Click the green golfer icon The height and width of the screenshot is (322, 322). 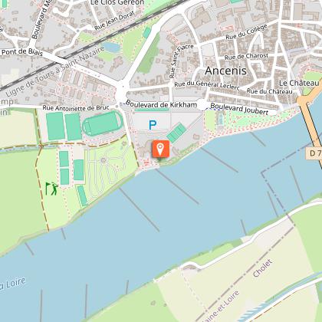point(52,189)
